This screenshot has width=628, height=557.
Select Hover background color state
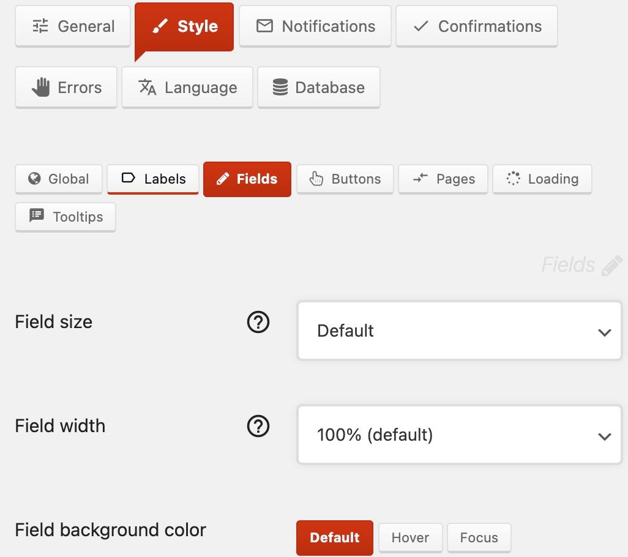(x=411, y=538)
